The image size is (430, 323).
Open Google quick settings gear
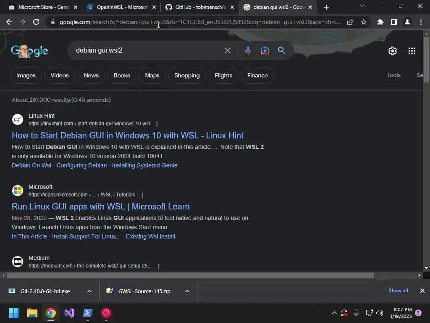[x=393, y=51]
